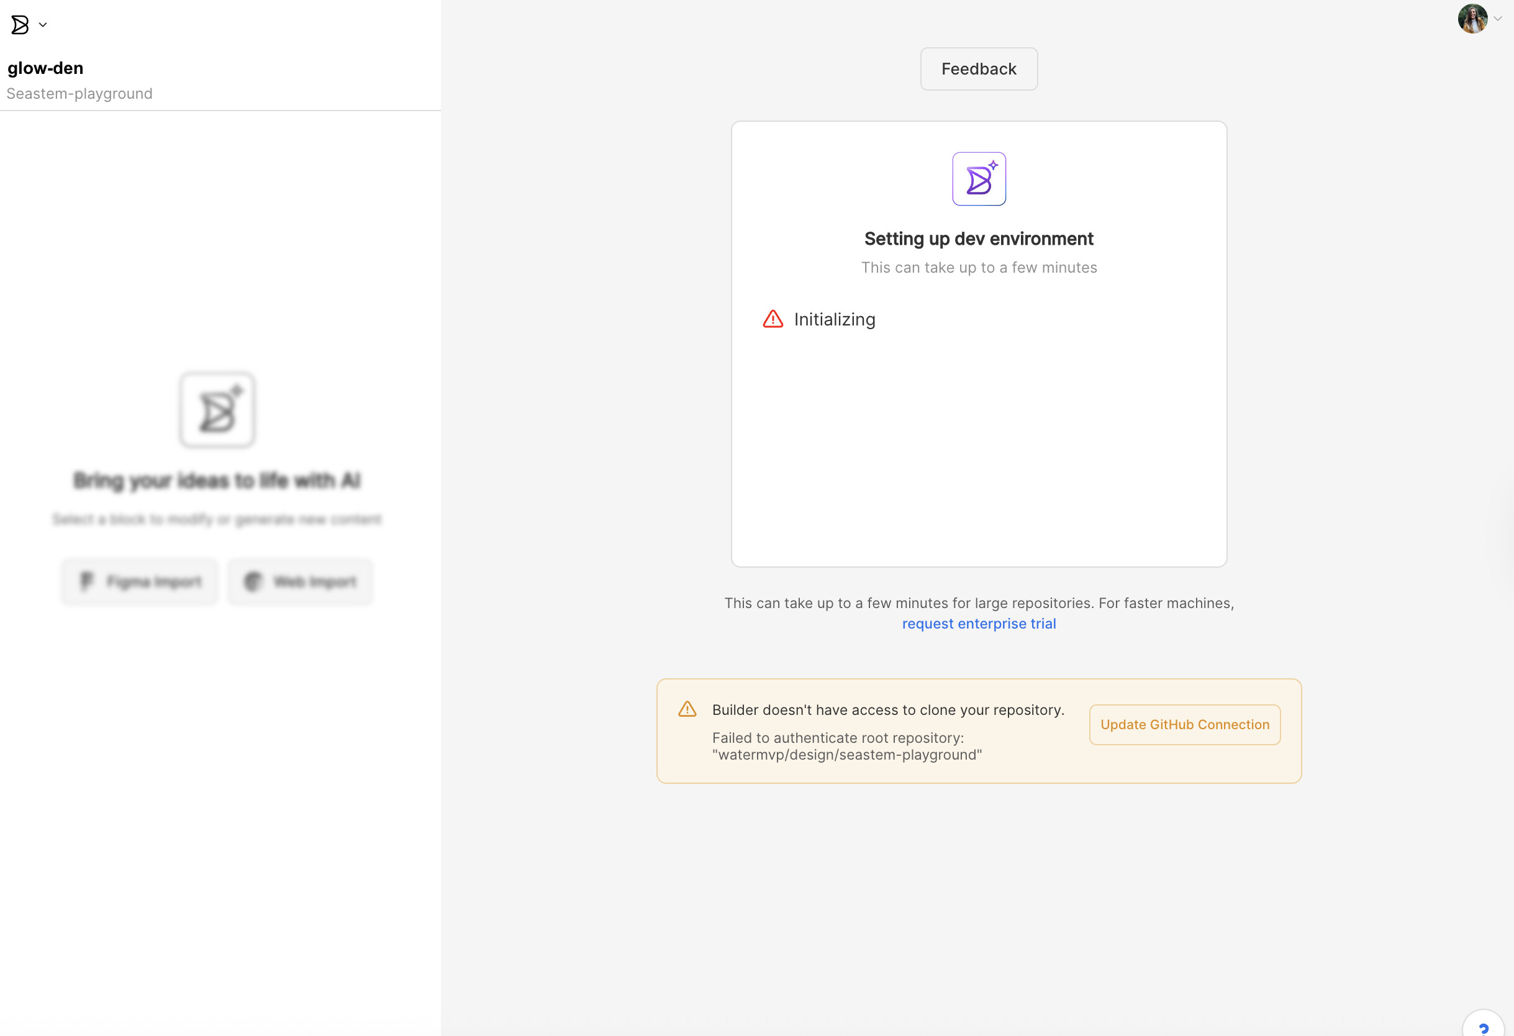Click the Initializing status text
This screenshot has width=1514, height=1036.
coord(834,319)
